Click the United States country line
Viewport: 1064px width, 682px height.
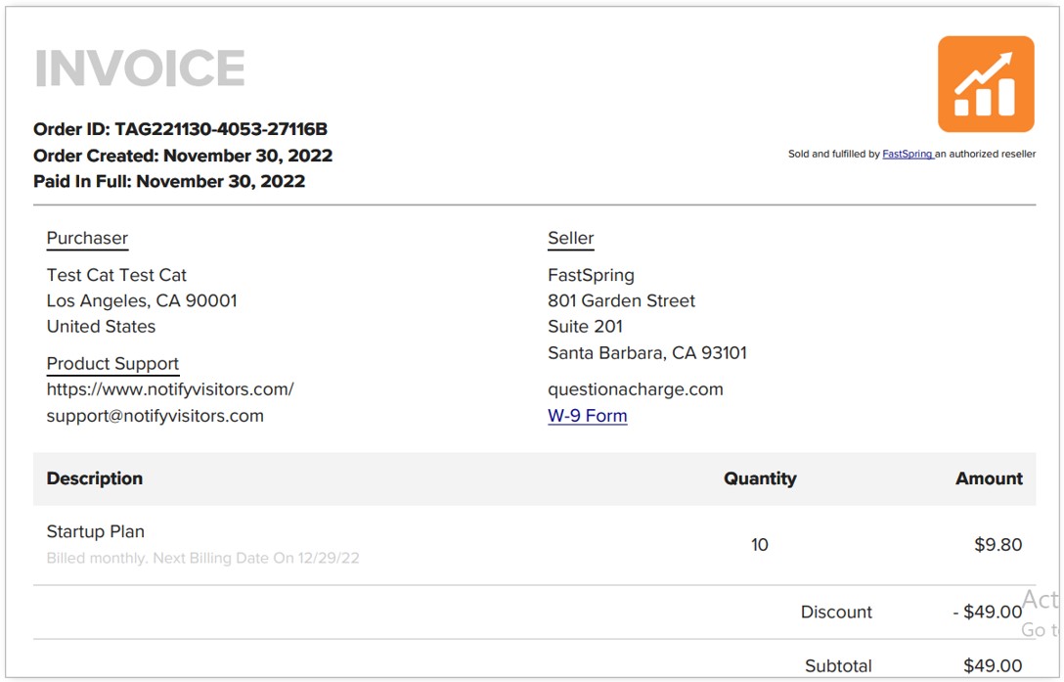(101, 327)
